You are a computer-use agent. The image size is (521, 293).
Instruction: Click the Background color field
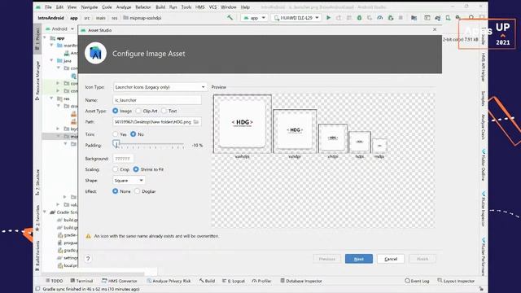coord(123,159)
